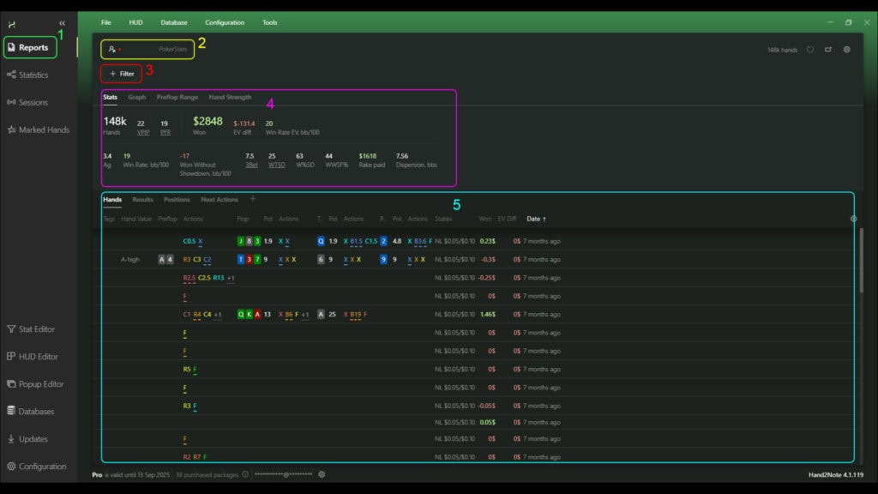Screen dimensions: 878x494
Task: Click the account gear icon in status bar
Action: tap(322, 474)
